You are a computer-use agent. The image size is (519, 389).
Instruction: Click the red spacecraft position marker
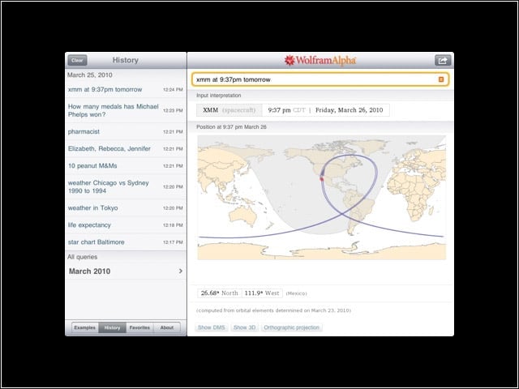tap(321, 179)
